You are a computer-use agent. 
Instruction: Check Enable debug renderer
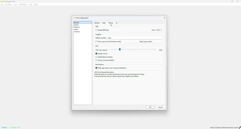96,57
